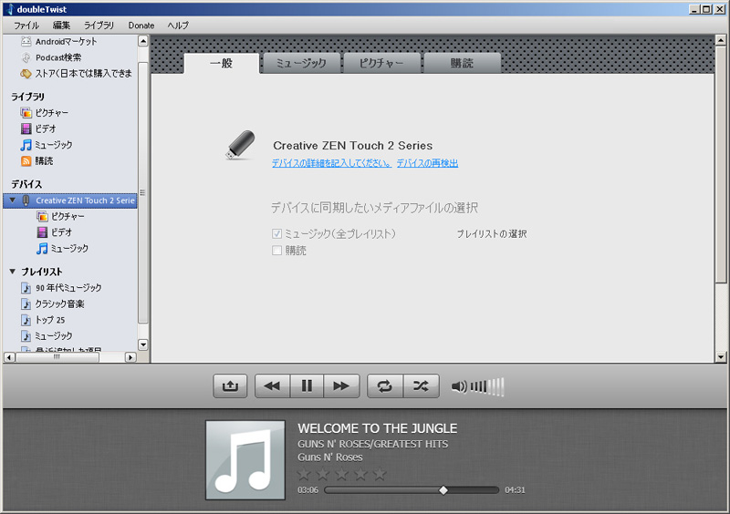
Task: Click デバイスの詳細を記入してください link
Action: tap(331, 163)
